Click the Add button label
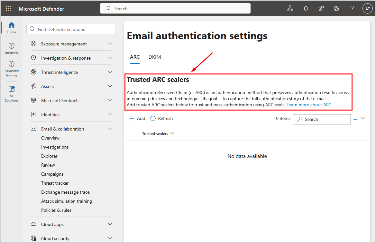The image size is (376, 243). [141, 118]
